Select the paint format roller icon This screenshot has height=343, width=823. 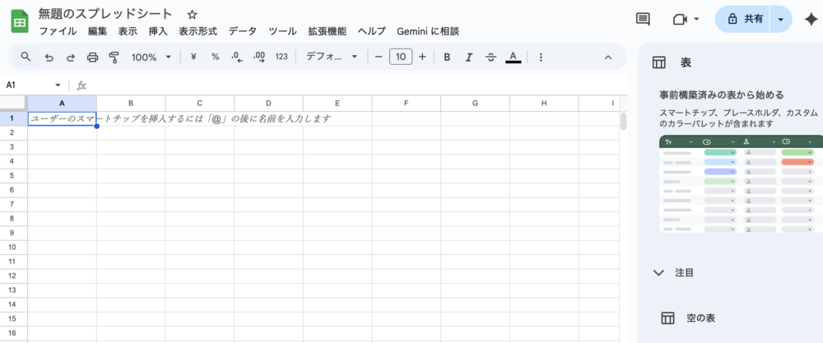[x=114, y=58]
